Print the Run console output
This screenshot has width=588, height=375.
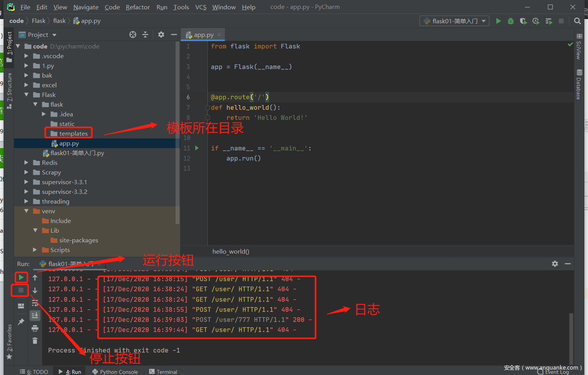(x=35, y=328)
